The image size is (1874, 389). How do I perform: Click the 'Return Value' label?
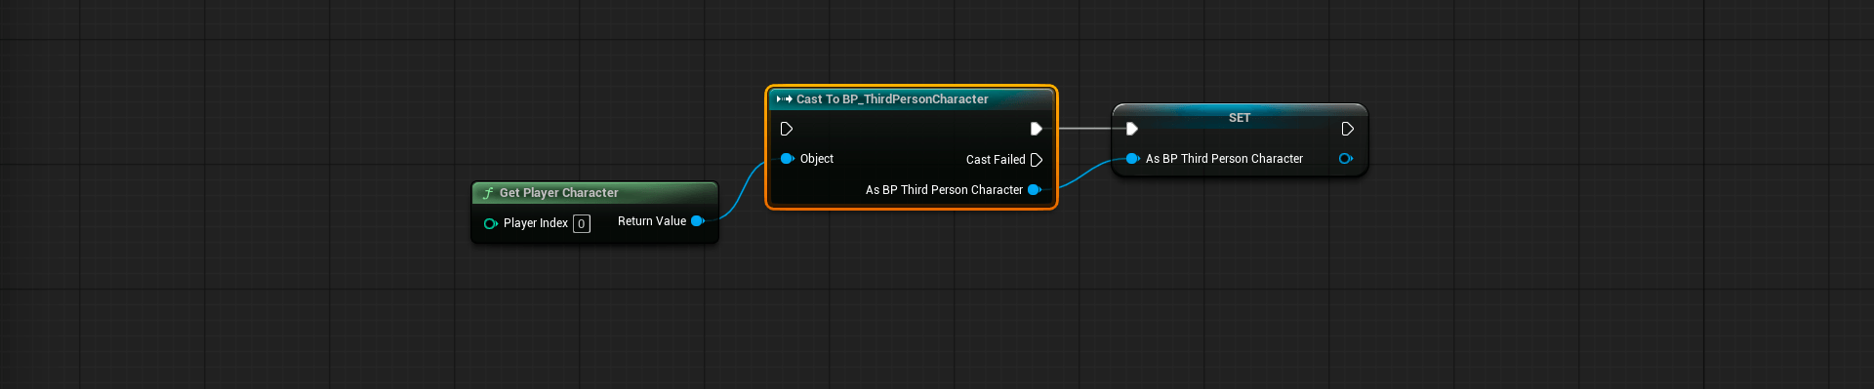click(652, 221)
